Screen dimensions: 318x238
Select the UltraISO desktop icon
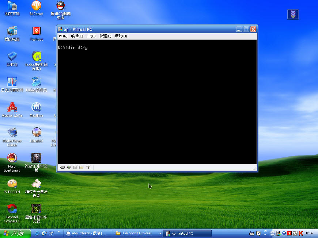coord(36,135)
